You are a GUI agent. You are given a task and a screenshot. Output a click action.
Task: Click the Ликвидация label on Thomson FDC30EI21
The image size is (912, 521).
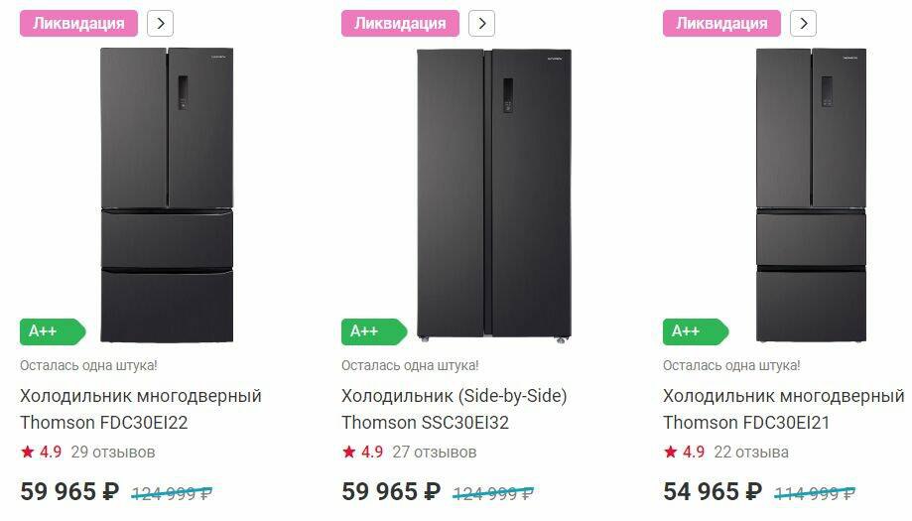click(721, 24)
